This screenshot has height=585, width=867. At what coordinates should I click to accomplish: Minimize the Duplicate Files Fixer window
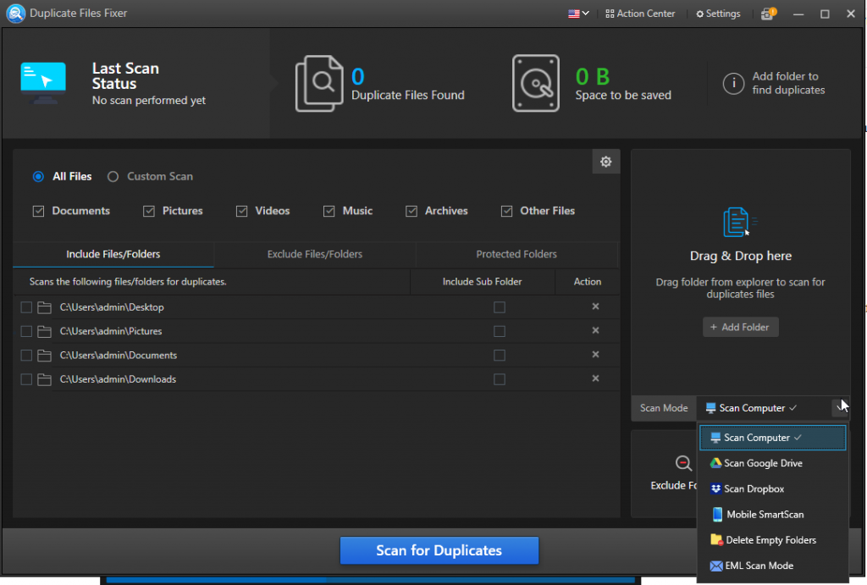click(x=798, y=14)
